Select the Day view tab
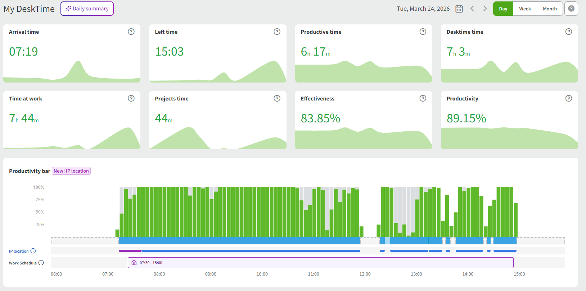This screenshot has height=291, width=586. 503,9
